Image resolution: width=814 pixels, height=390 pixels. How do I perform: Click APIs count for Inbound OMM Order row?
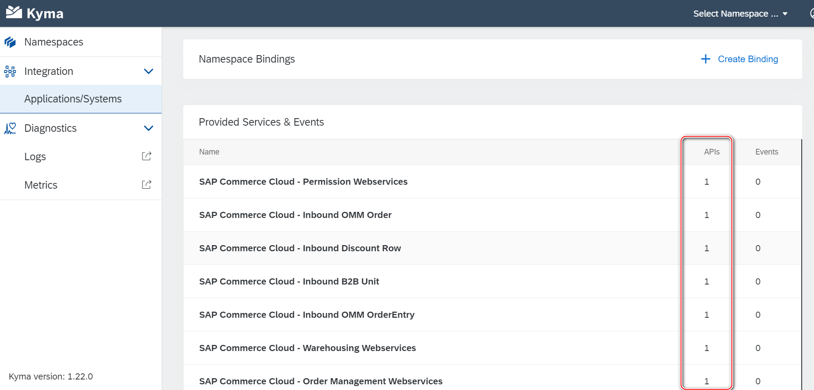707,215
